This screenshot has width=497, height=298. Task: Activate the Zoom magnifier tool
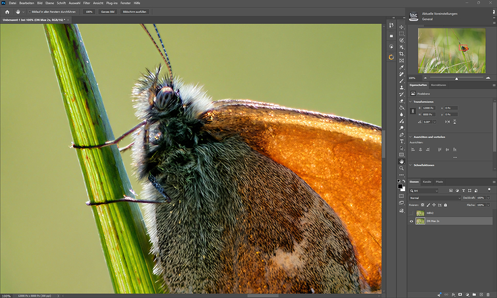(402, 168)
